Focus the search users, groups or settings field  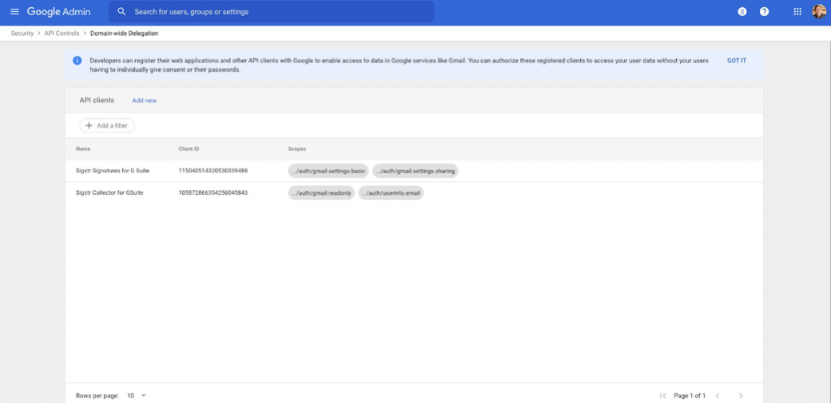point(272,12)
